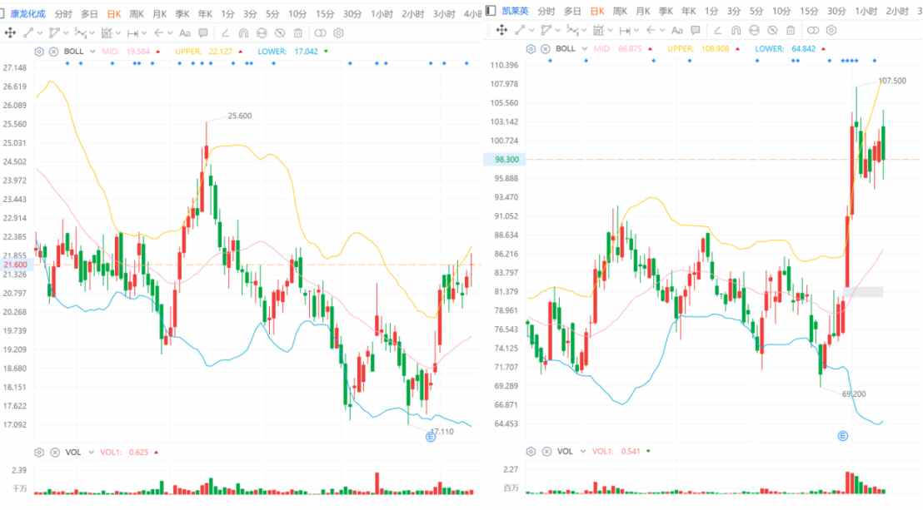This screenshot has height=510, width=923.
Task: Open BOLL settings gear in 凯莱英 chart
Action: pos(531,49)
